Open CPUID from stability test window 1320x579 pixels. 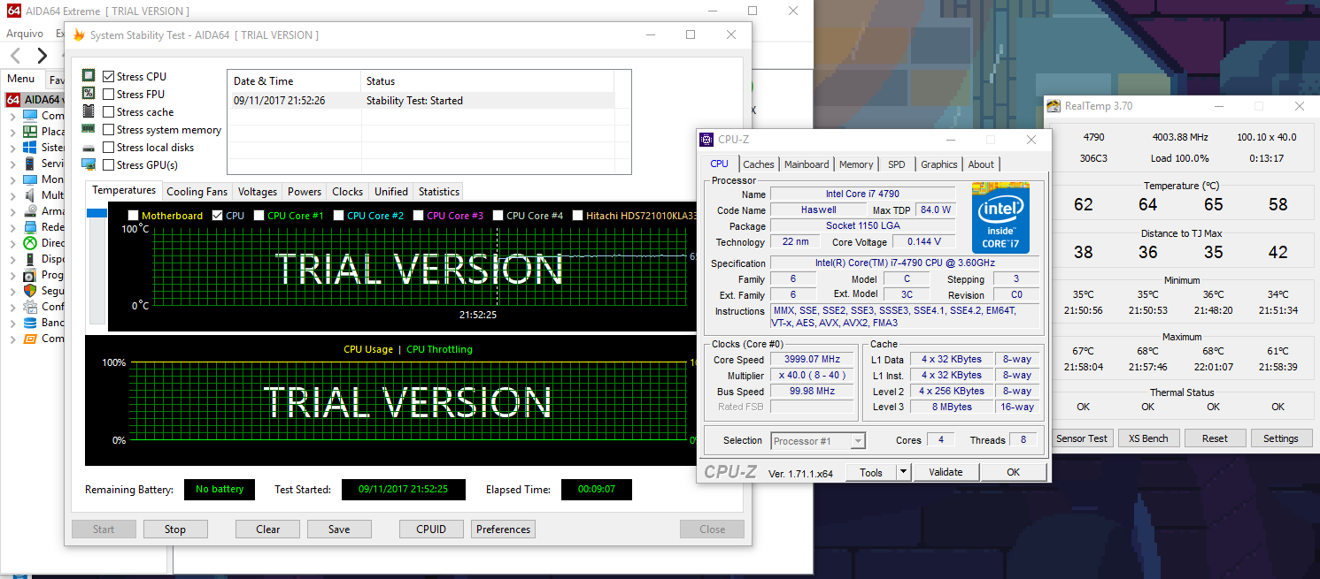click(431, 529)
